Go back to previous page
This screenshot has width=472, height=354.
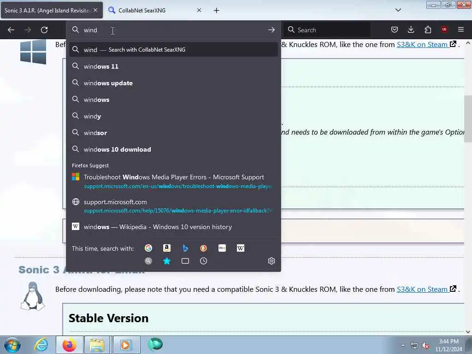pyautogui.click(x=11, y=30)
